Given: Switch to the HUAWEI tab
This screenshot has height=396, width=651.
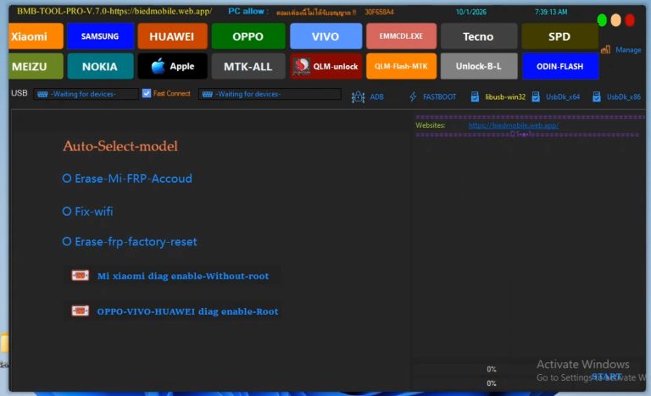Looking at the screenshot, I should (x=172, y=36).
